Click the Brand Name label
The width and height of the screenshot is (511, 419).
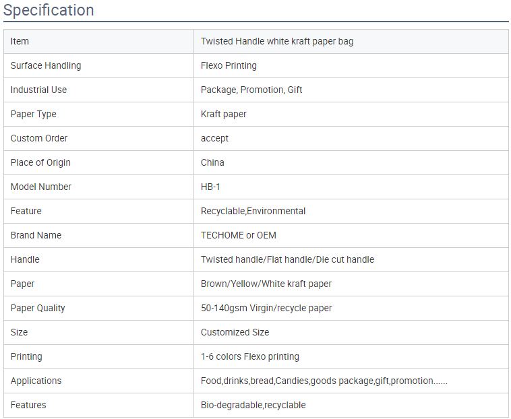(x=36, y=235)
